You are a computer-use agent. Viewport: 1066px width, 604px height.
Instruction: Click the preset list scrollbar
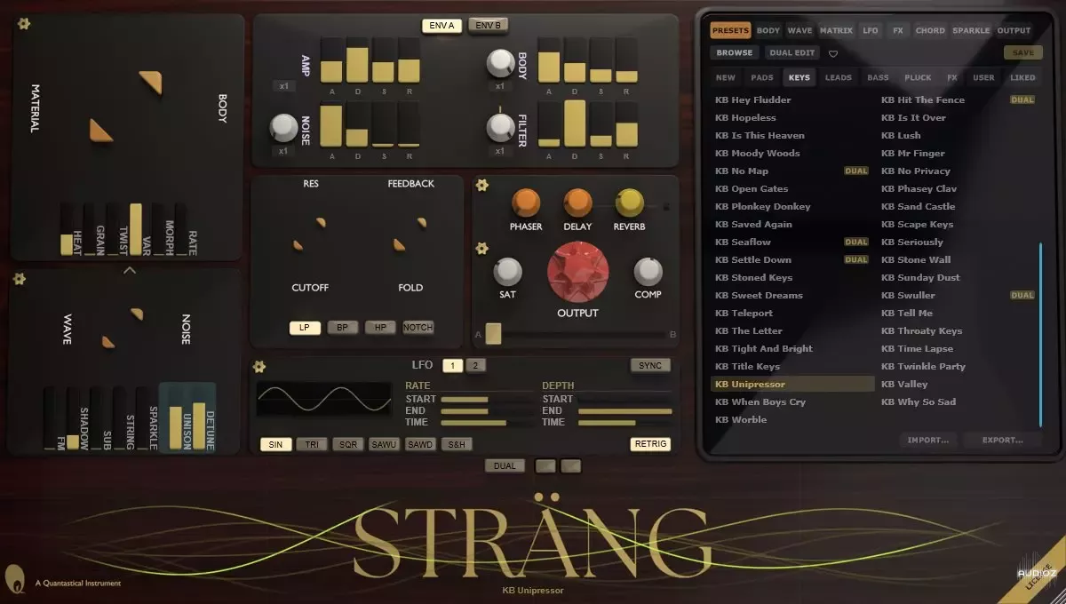click(1040, 334)
